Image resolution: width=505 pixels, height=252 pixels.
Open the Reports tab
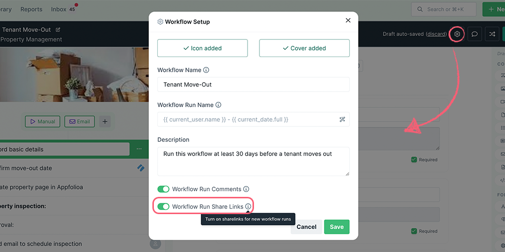[31, 9]
